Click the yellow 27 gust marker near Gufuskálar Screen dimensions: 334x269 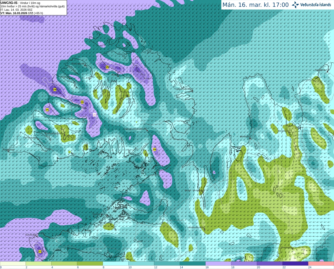pos(40,252)
